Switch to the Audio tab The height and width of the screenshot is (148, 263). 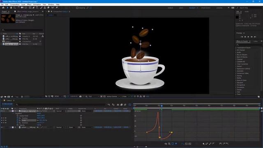coord(247,12)
